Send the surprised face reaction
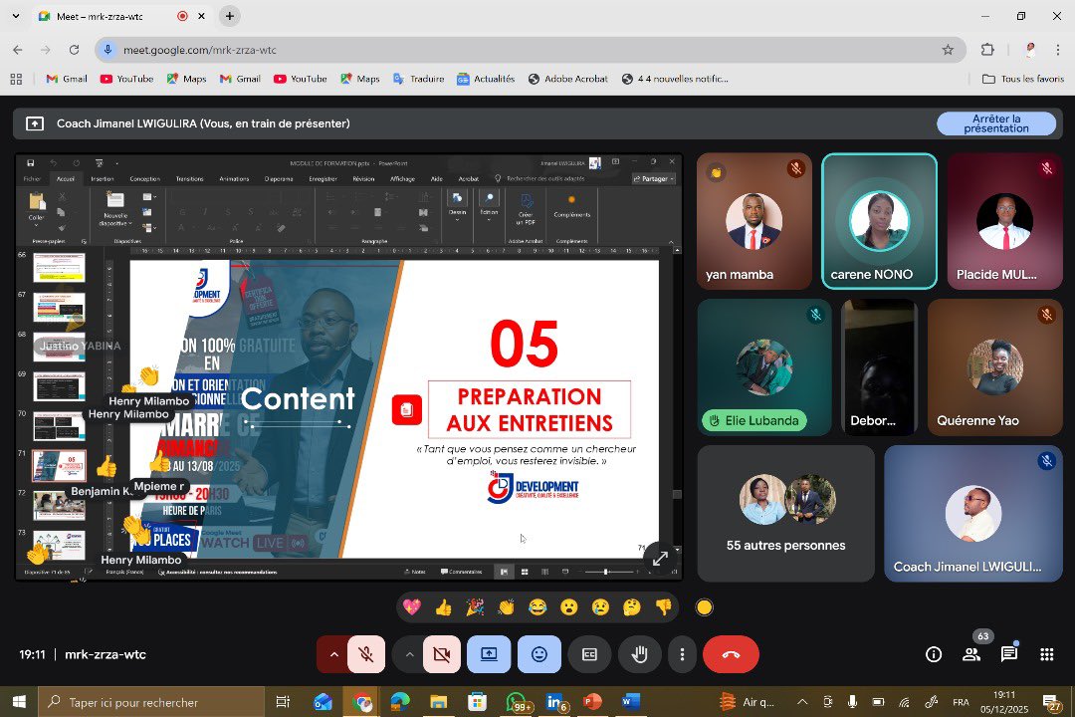The width and height of the screenshot is (1075, 717). (x=569, y=607)
